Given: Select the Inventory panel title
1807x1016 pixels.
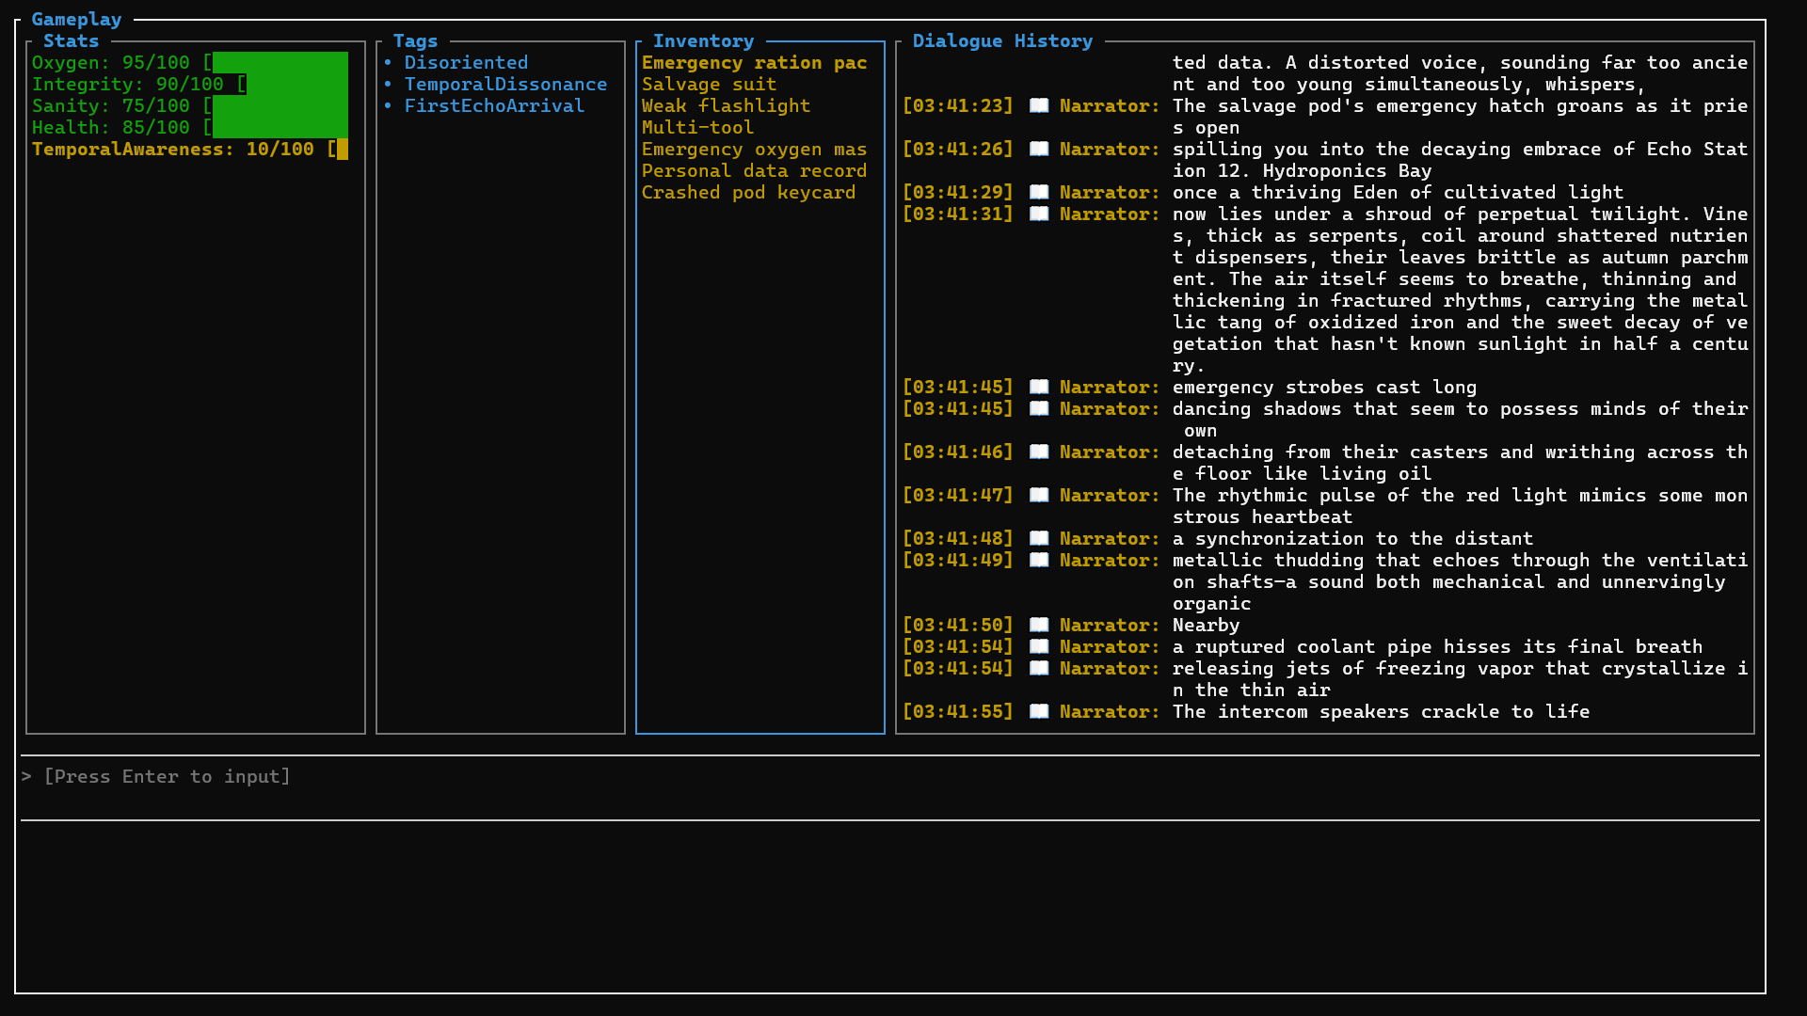Looking at the screenshot, I should [703, 40].
